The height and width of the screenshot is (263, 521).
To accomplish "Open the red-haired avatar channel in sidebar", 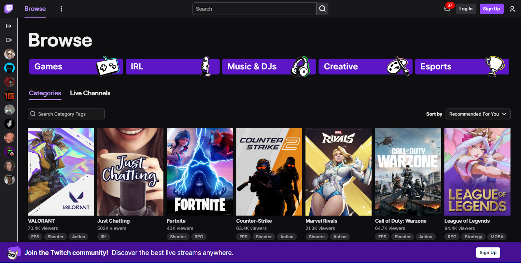I will pos(9,82).
